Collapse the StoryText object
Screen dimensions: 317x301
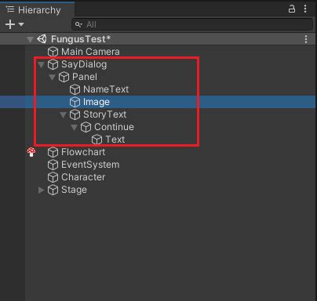tap(63, 114)
